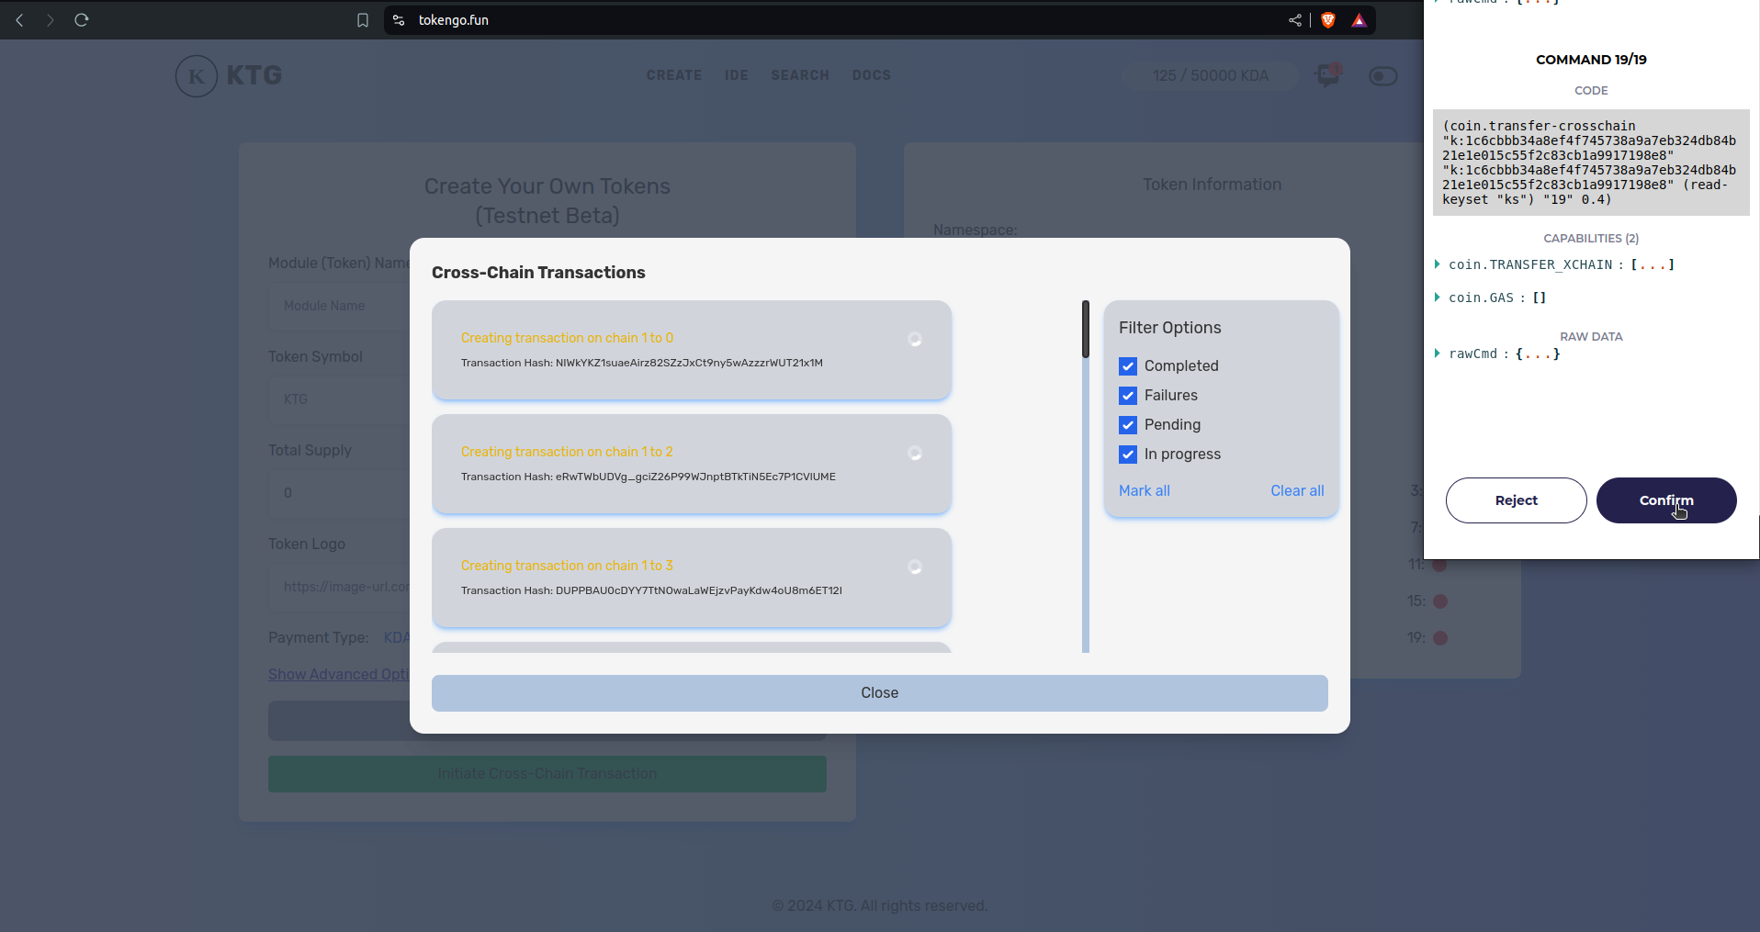Click spinner on chain 1 to 0 card
1760x932 pixels.
pos(915,339)
